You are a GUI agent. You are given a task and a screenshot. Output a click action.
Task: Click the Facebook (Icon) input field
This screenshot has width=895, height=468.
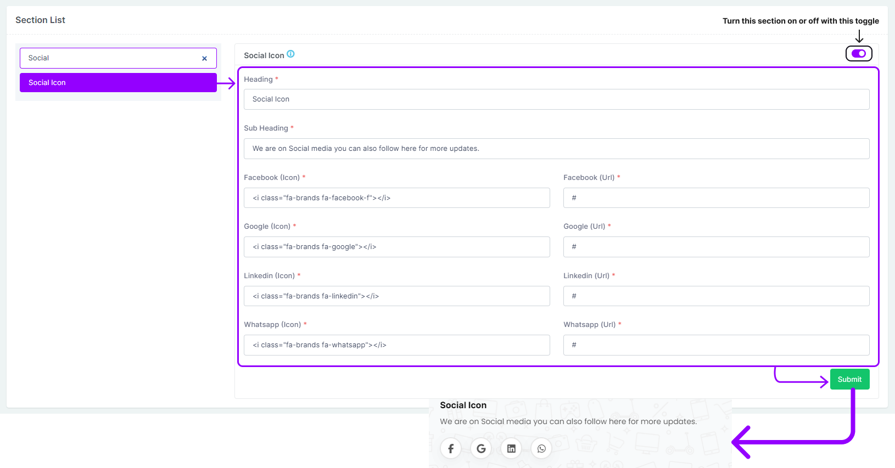click(396, 198)
